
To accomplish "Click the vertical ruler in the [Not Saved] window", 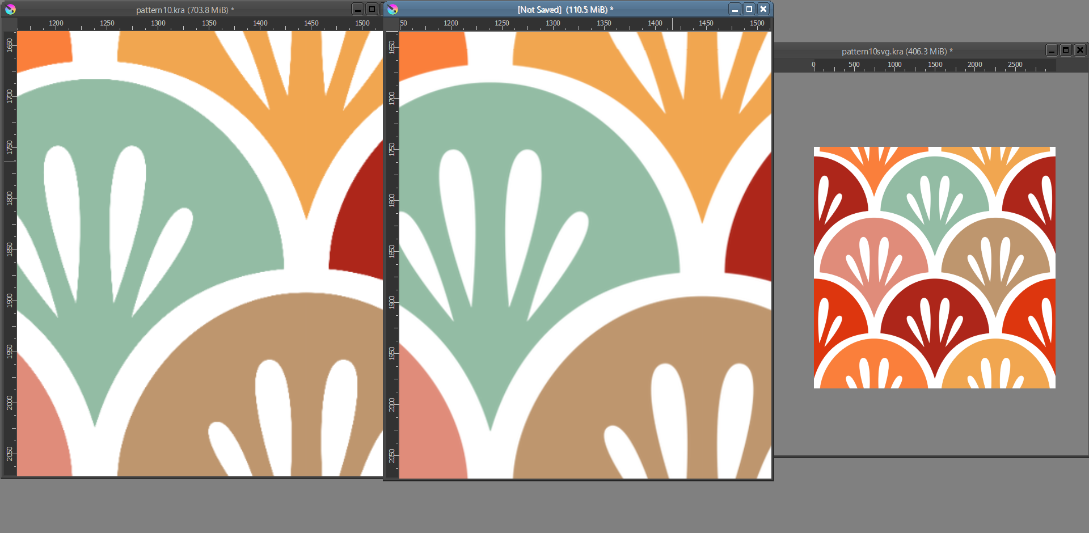I will pos(392,255).
